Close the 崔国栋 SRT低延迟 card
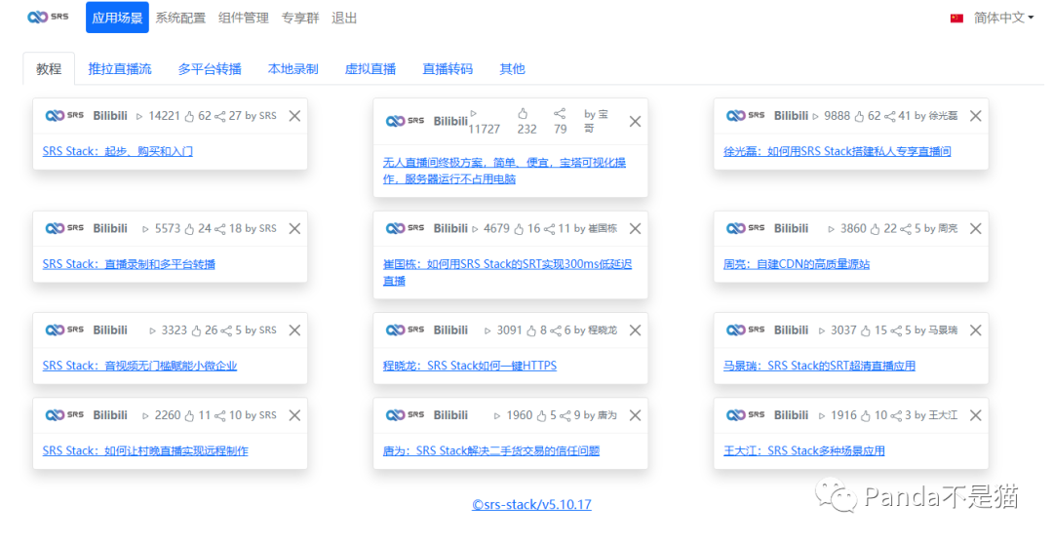Image resolution: width=1053 pixels, height=543 pixels. click(635, 229)
